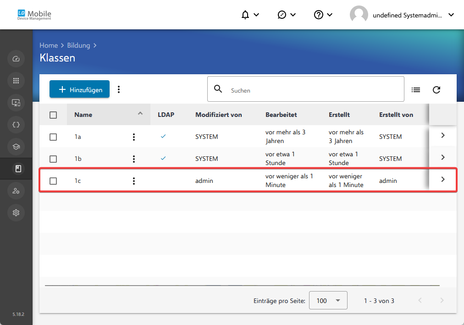Open the column list view icon
Viewport: 464px width, 325px height.
click(x=416, y=89)
